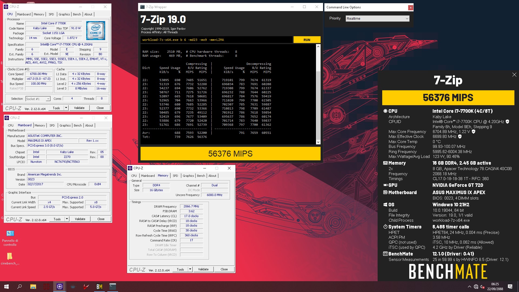Show hidden system tray icons
The image size is (519, 292).
469,287
